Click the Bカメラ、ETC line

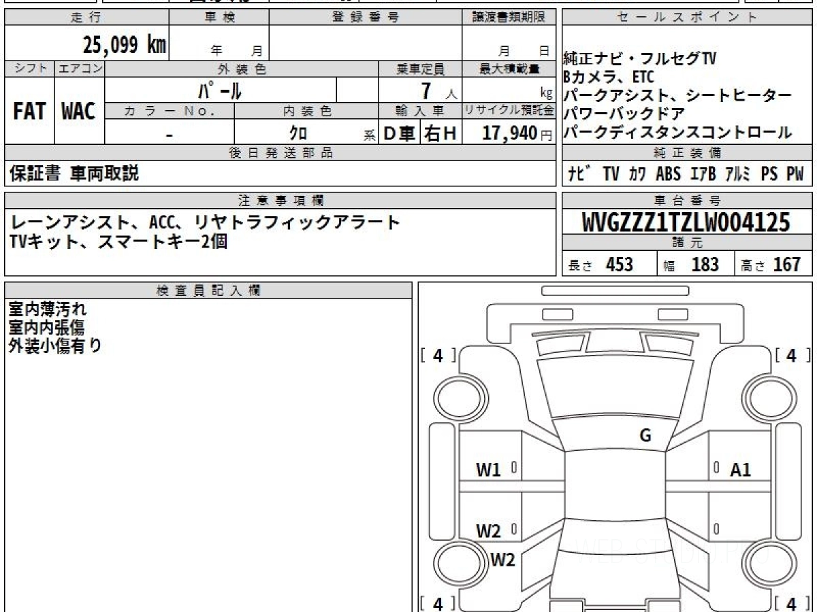click(x=608, y=77)
